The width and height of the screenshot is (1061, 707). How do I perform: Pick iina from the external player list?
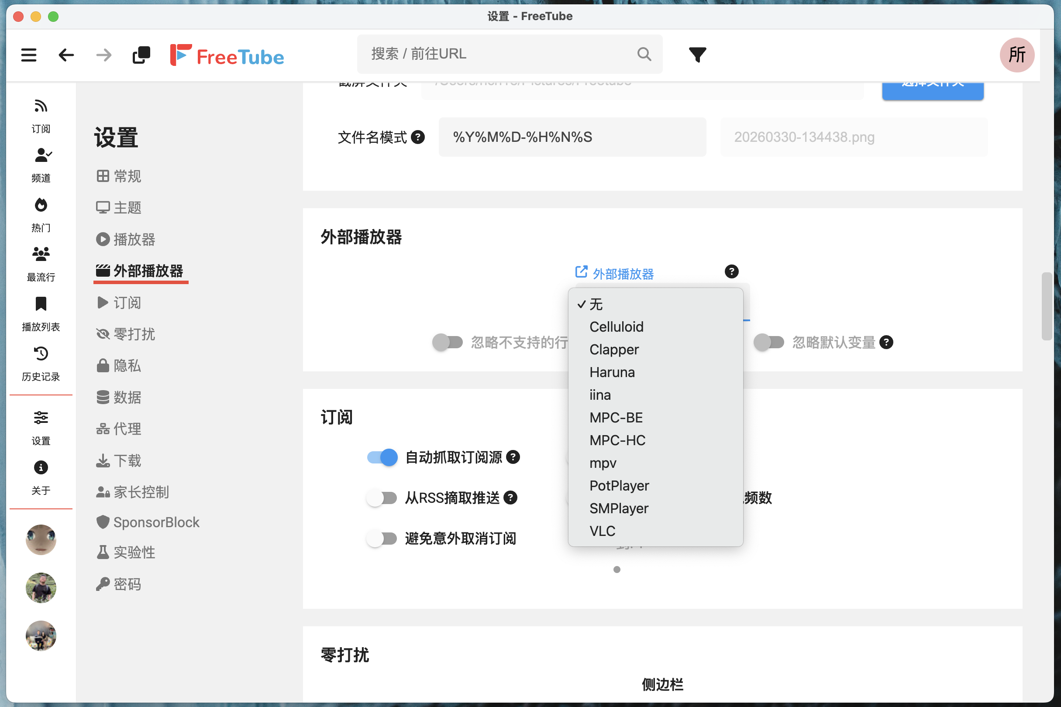(600, 395)
